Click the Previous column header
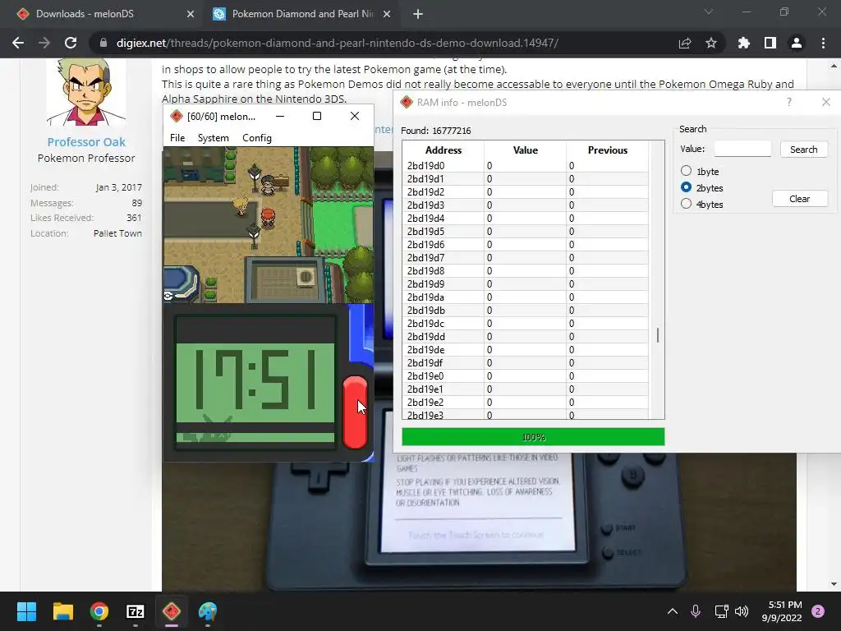Image resolution: width=841 pixels, height=631 pixels. click(x=607, y=150)
